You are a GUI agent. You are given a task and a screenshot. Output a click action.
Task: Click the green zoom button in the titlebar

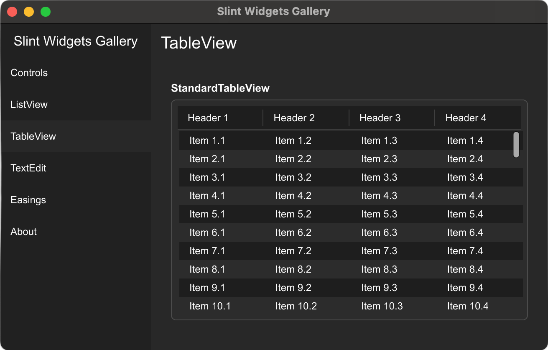click(x=45, y=12)
